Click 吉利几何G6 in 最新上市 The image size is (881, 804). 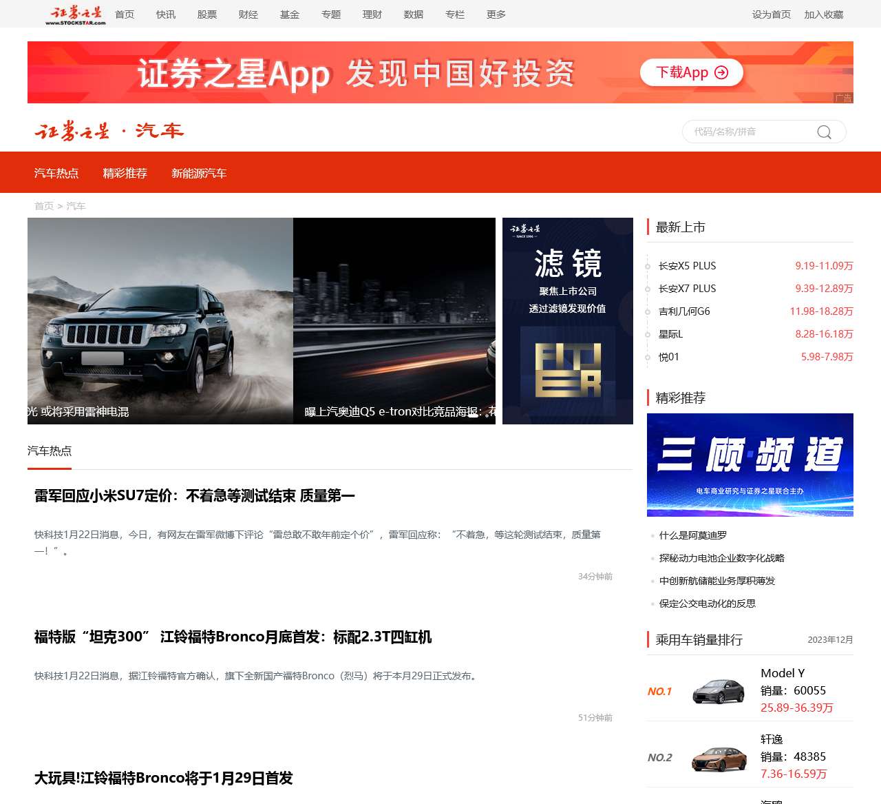point(684,311)
